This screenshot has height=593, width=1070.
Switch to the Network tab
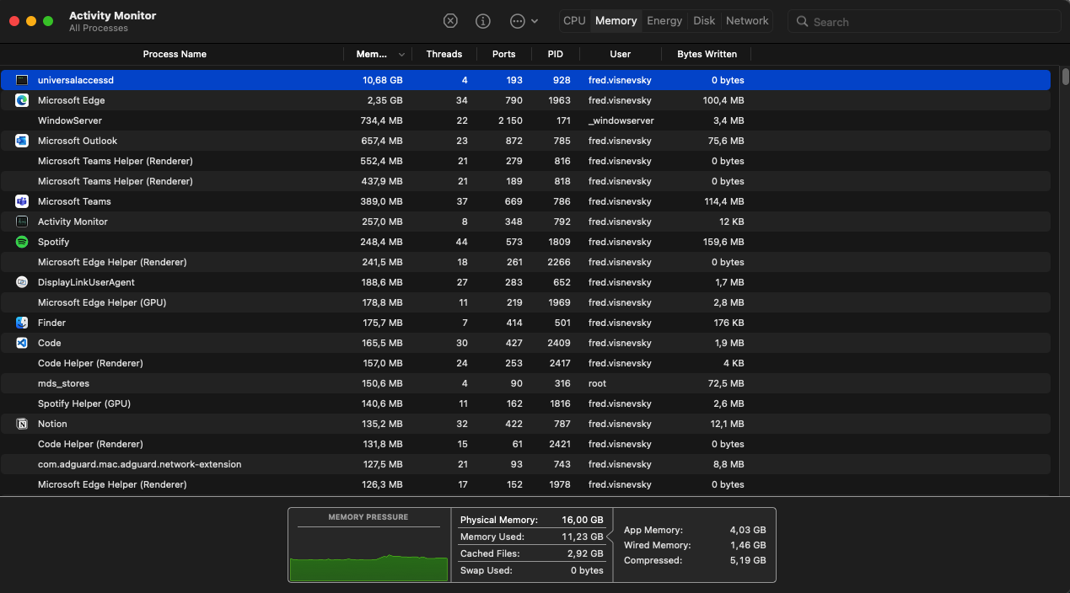pos(747,21)
